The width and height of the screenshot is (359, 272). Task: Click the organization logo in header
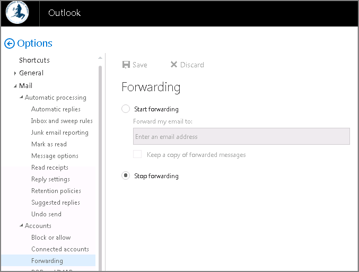point(17,13)
